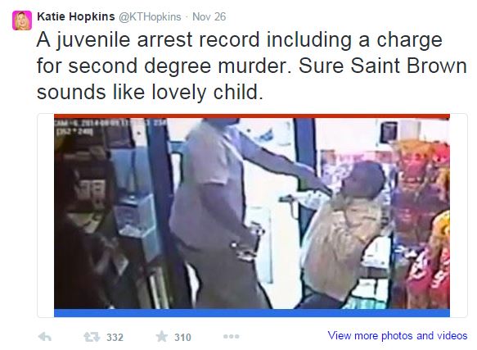477x350 pixels.
Task: Retweet this tweet using the retweet icon
Action: click(x=92, y=337)
